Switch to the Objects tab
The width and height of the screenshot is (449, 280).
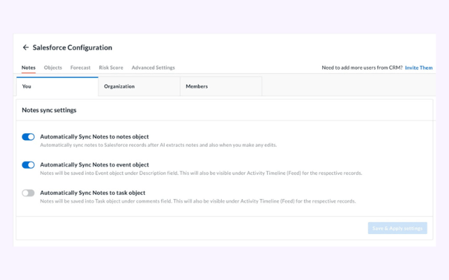[53, 68]
